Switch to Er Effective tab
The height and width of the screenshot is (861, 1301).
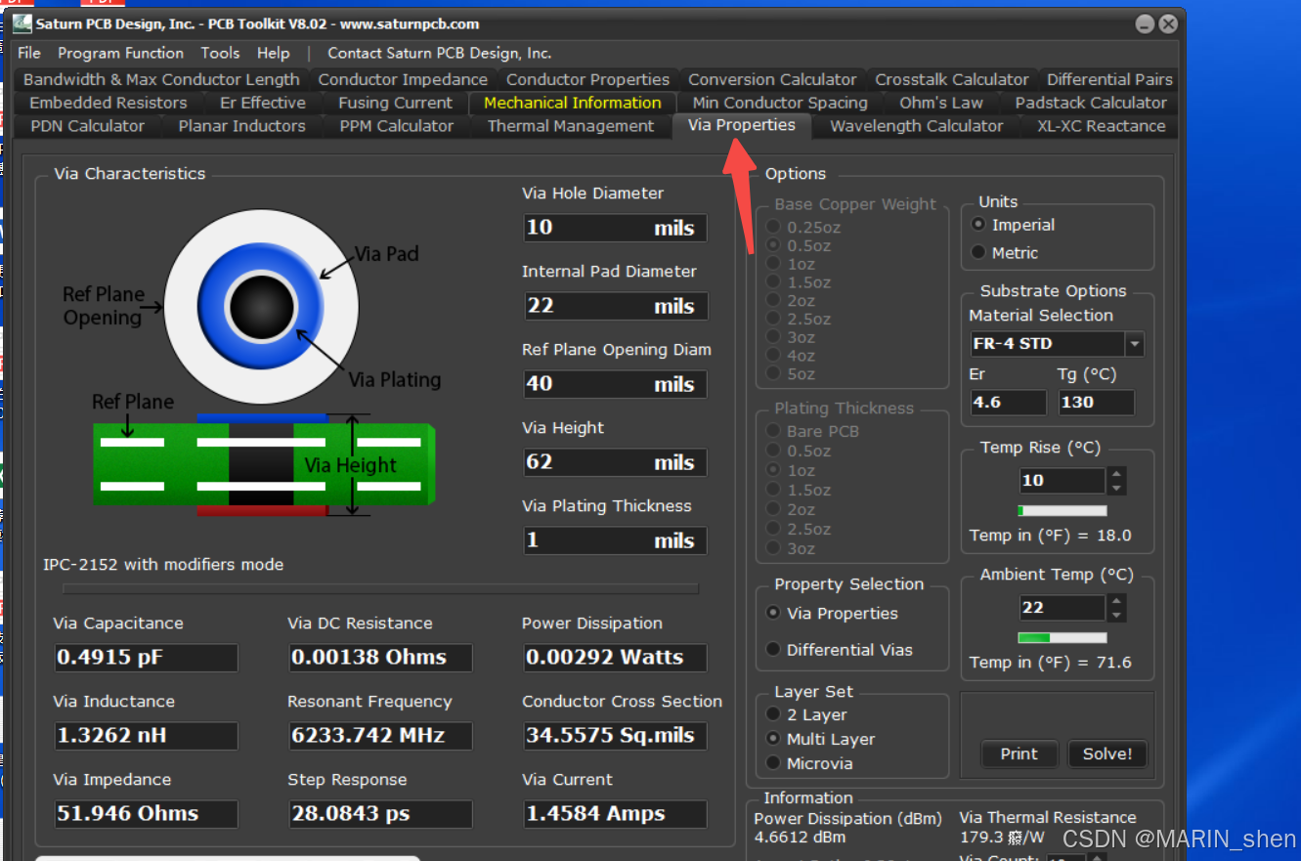coord(262,103)
